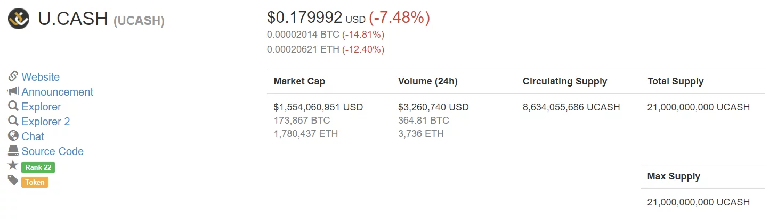Open the Website link
The image size is (769, 223).
pyautogui.click(x=41, y=77)
